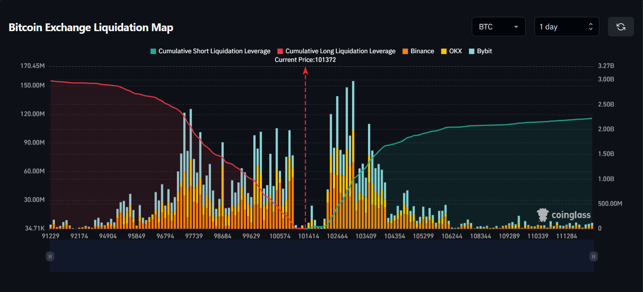Screen dimensions: 643x292
Task: Open the 1 day time range selector
Action: point(566,27)
